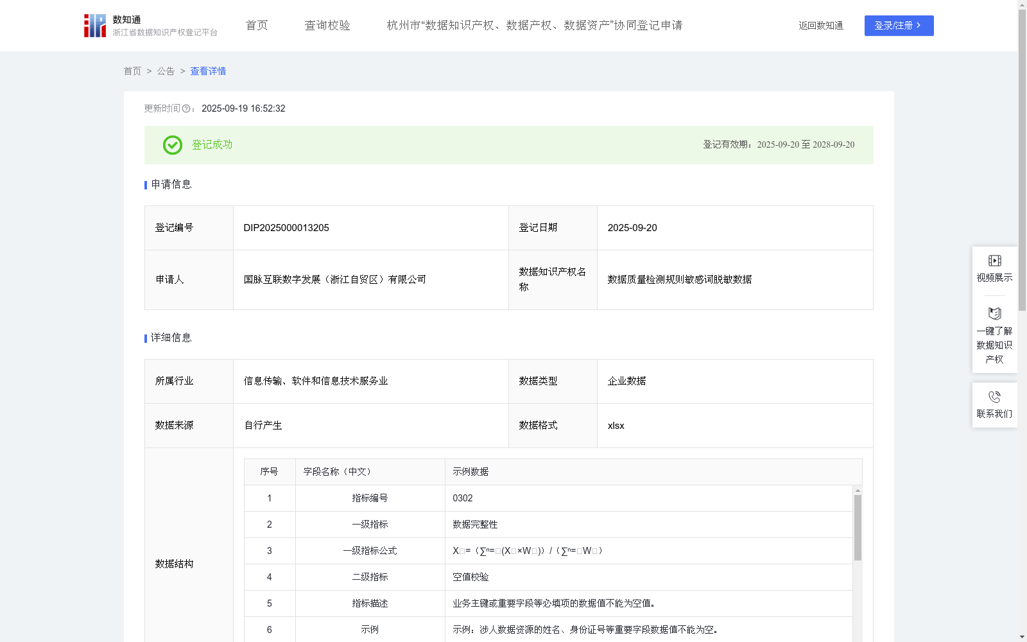The width and height of the screenshot is (1027, 642).
Task: Click the 登记有效期 date range text
Action: tap(779, 145)
